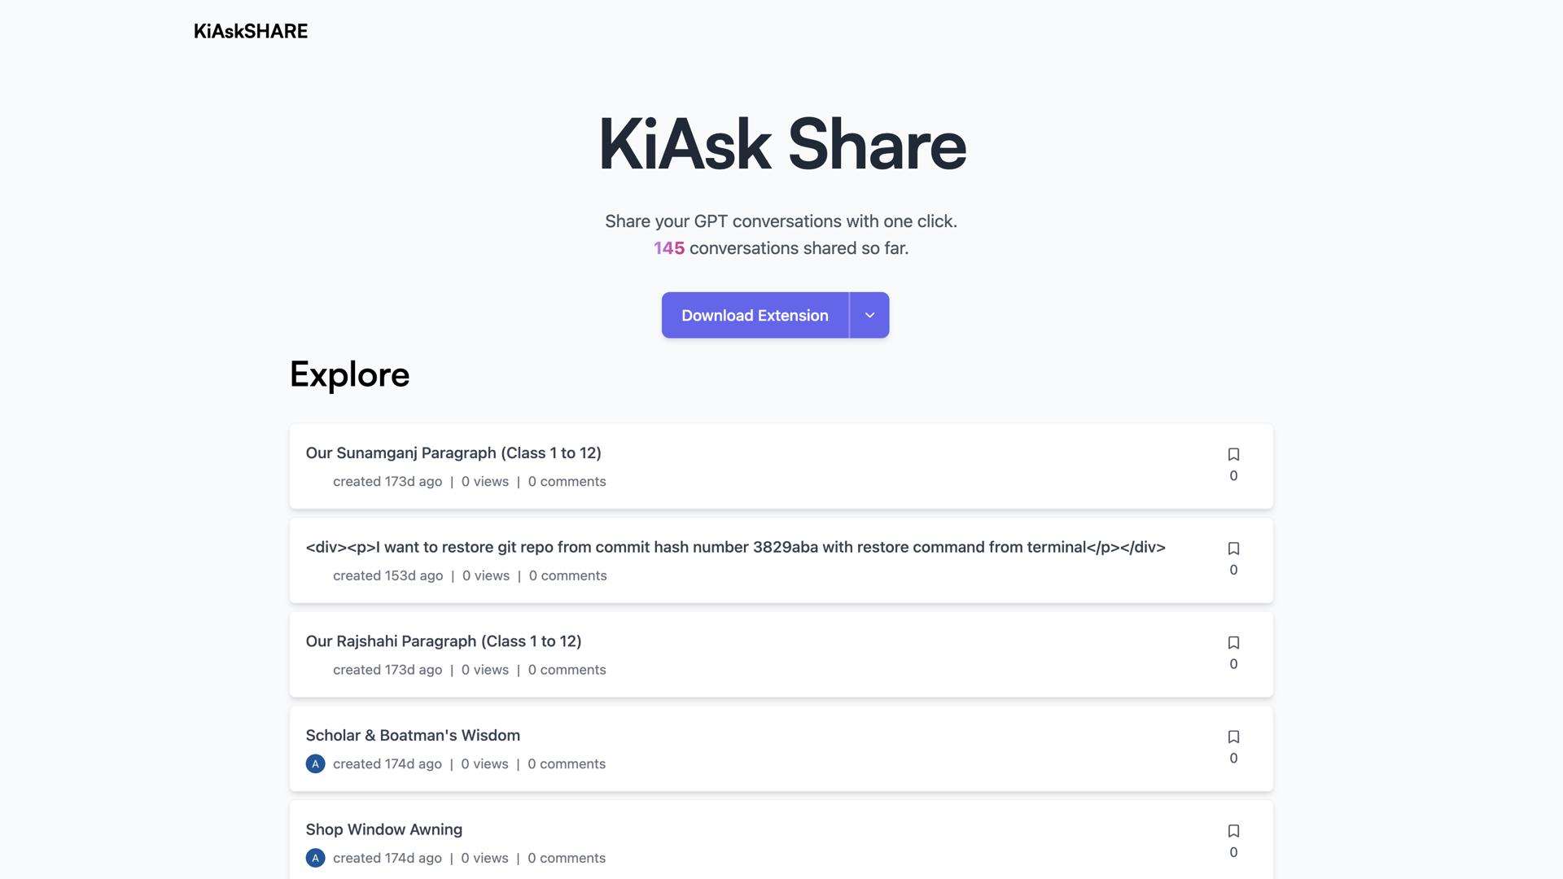Image resolution: width=1563 pixels, height=879 pixels.
Task: Click the 0 comments label under Shop Window Awning
Action: pos(566,858)
